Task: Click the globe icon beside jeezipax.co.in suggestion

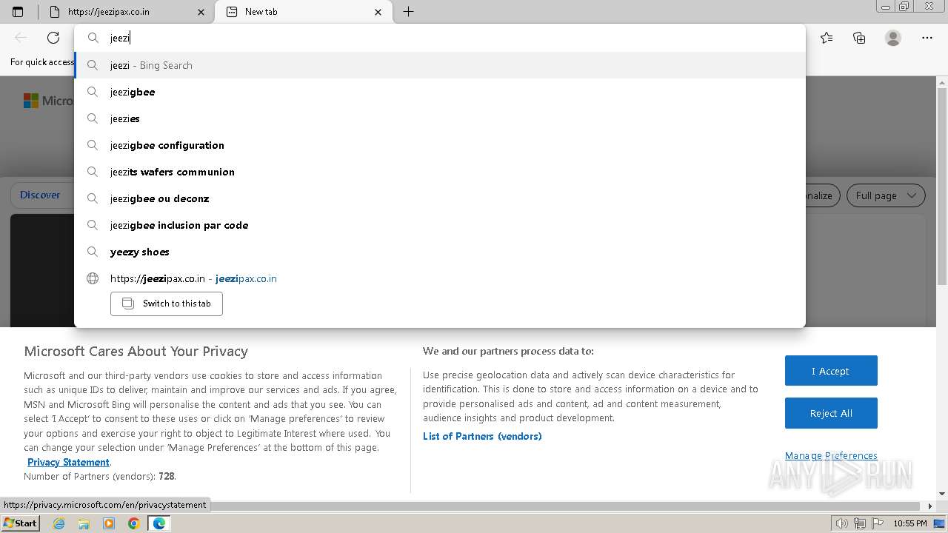Action: (93, 278)
